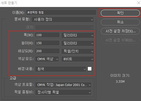
Task: Open the 픽셀/인치 resolution unit dropdown
Action: [x=78, y=51]
